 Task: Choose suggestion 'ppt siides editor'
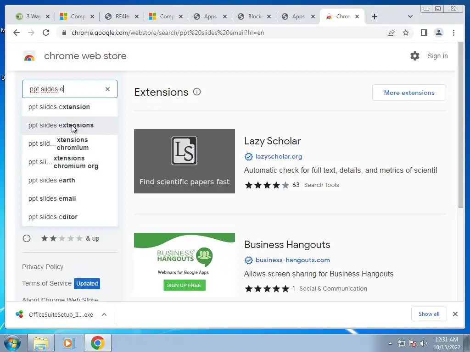pyautogui.click(x=70, y=217)
